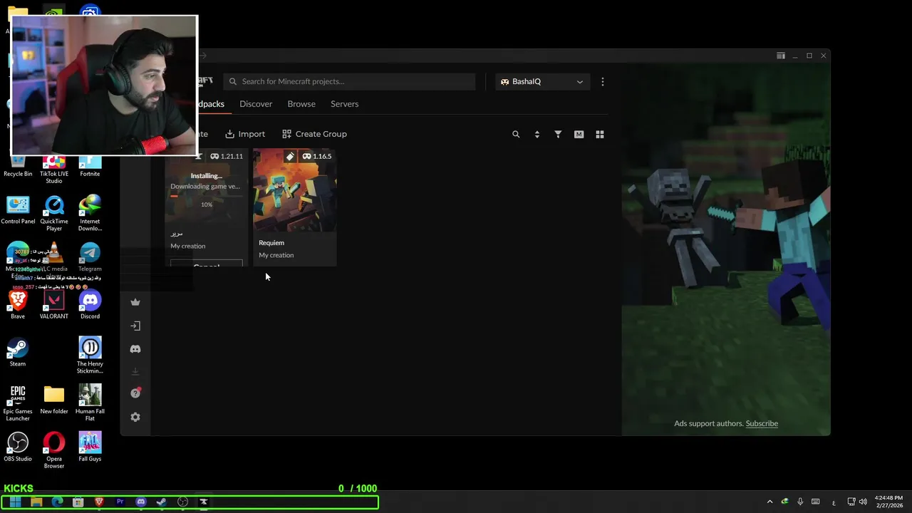Open Fortnite desktop shortcut
This screenshot has width=912, height=513.
(x=90, y=165)
